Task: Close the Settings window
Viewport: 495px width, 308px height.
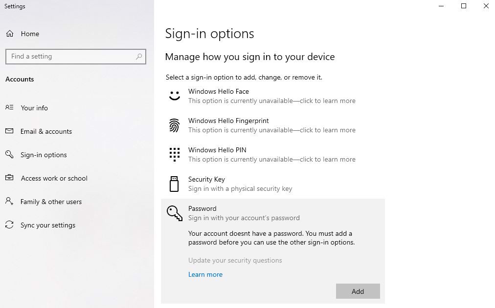Action: pyautogui.click(x=486, y=6)
